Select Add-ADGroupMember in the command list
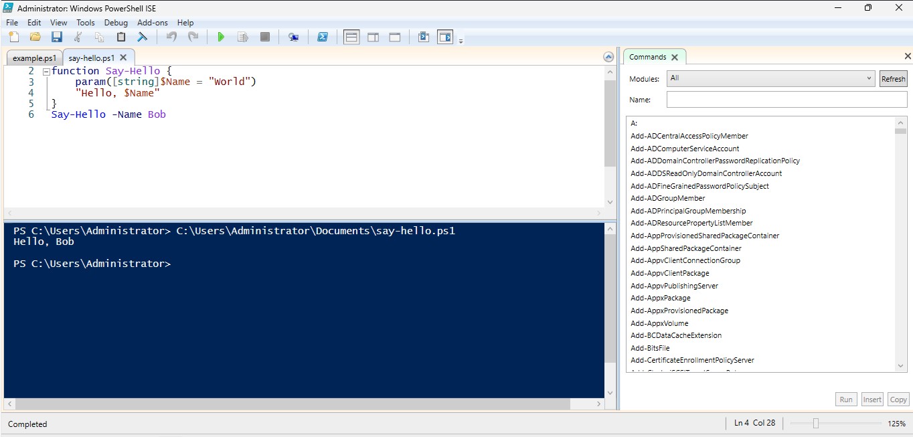The height and width of the screenshot is (437, 913). tap(668, 198)
